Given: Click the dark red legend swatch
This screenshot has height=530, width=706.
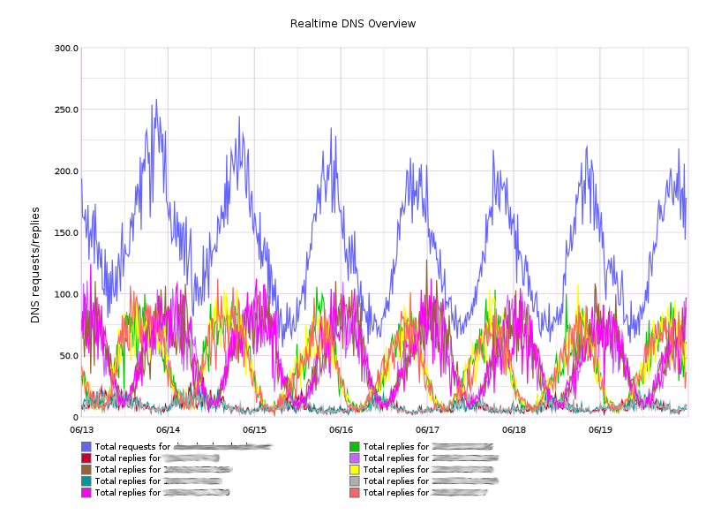Looking at the screenshot, I should tap(86, 458).
